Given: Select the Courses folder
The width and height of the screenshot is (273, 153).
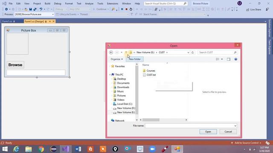Looking at the screenshot, I should [x=149, y=71].
